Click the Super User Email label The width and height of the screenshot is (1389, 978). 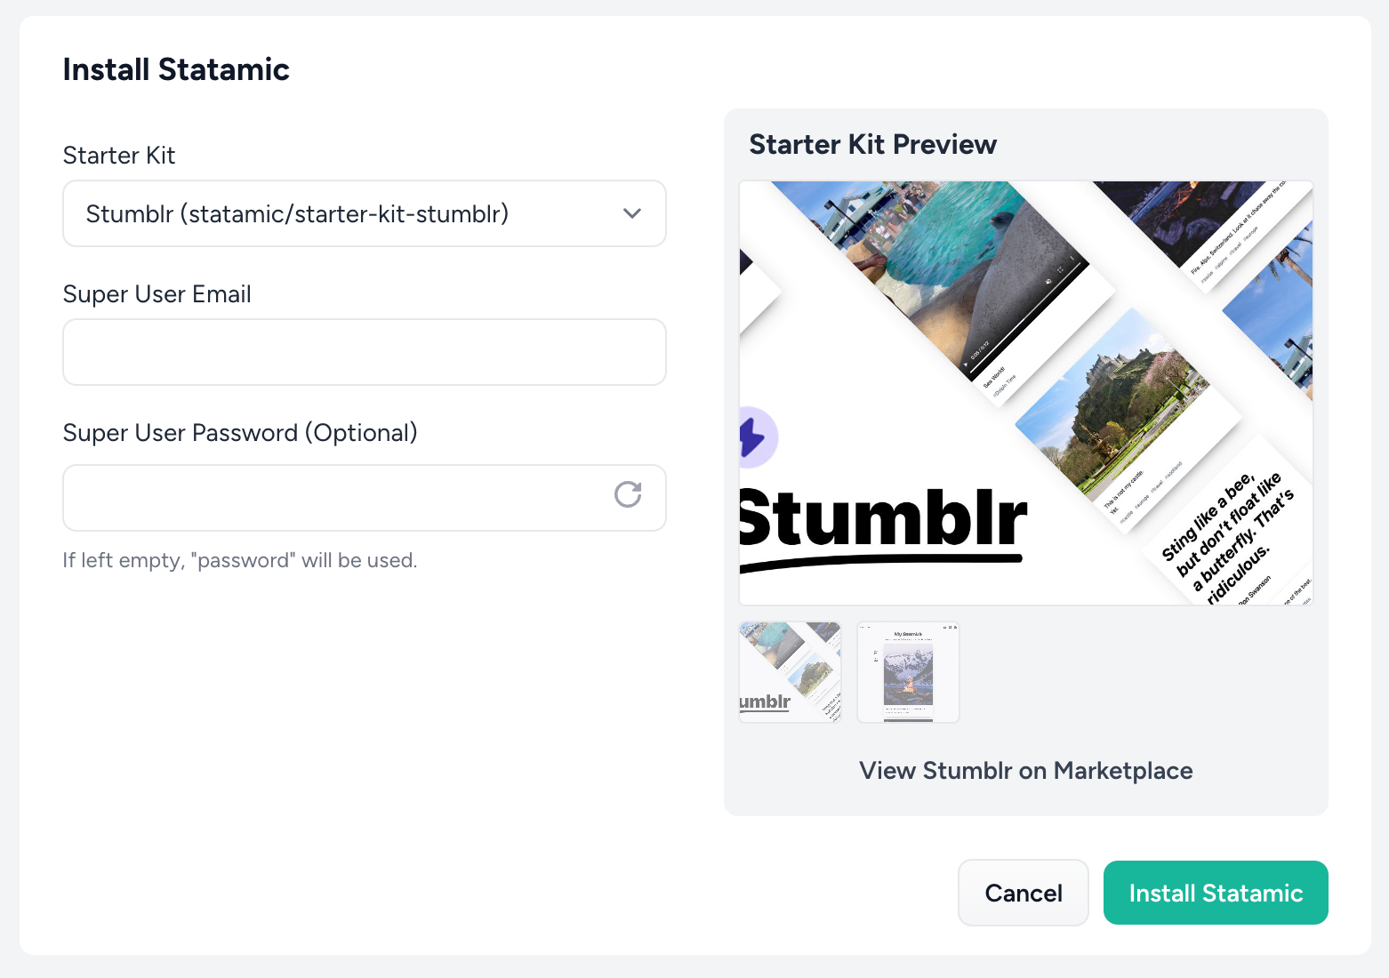click(x=157, y=294)
